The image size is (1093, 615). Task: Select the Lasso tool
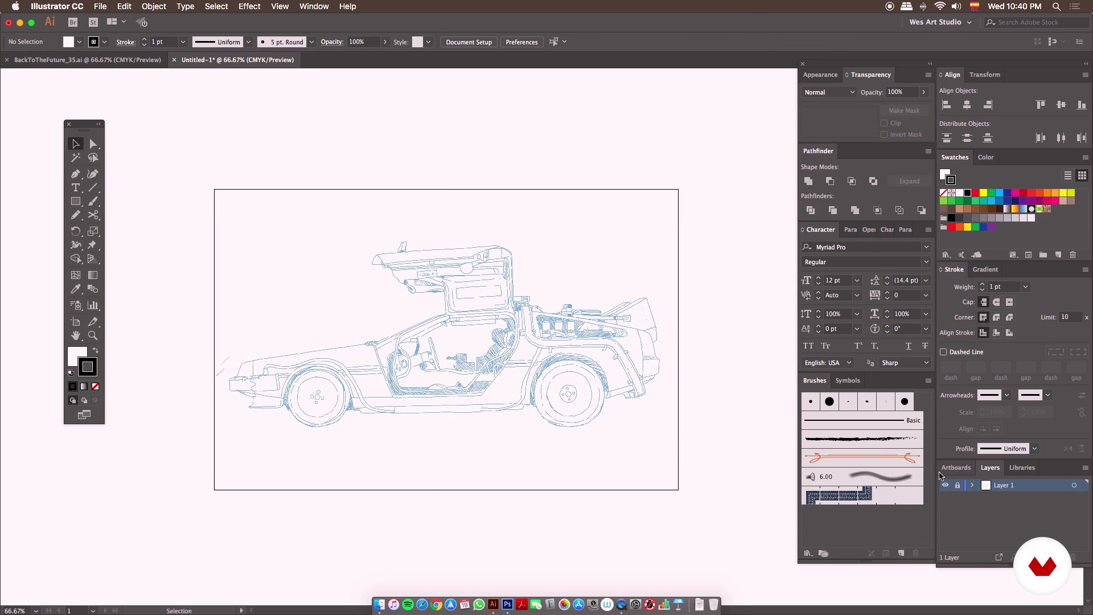(x=93, y=158)
